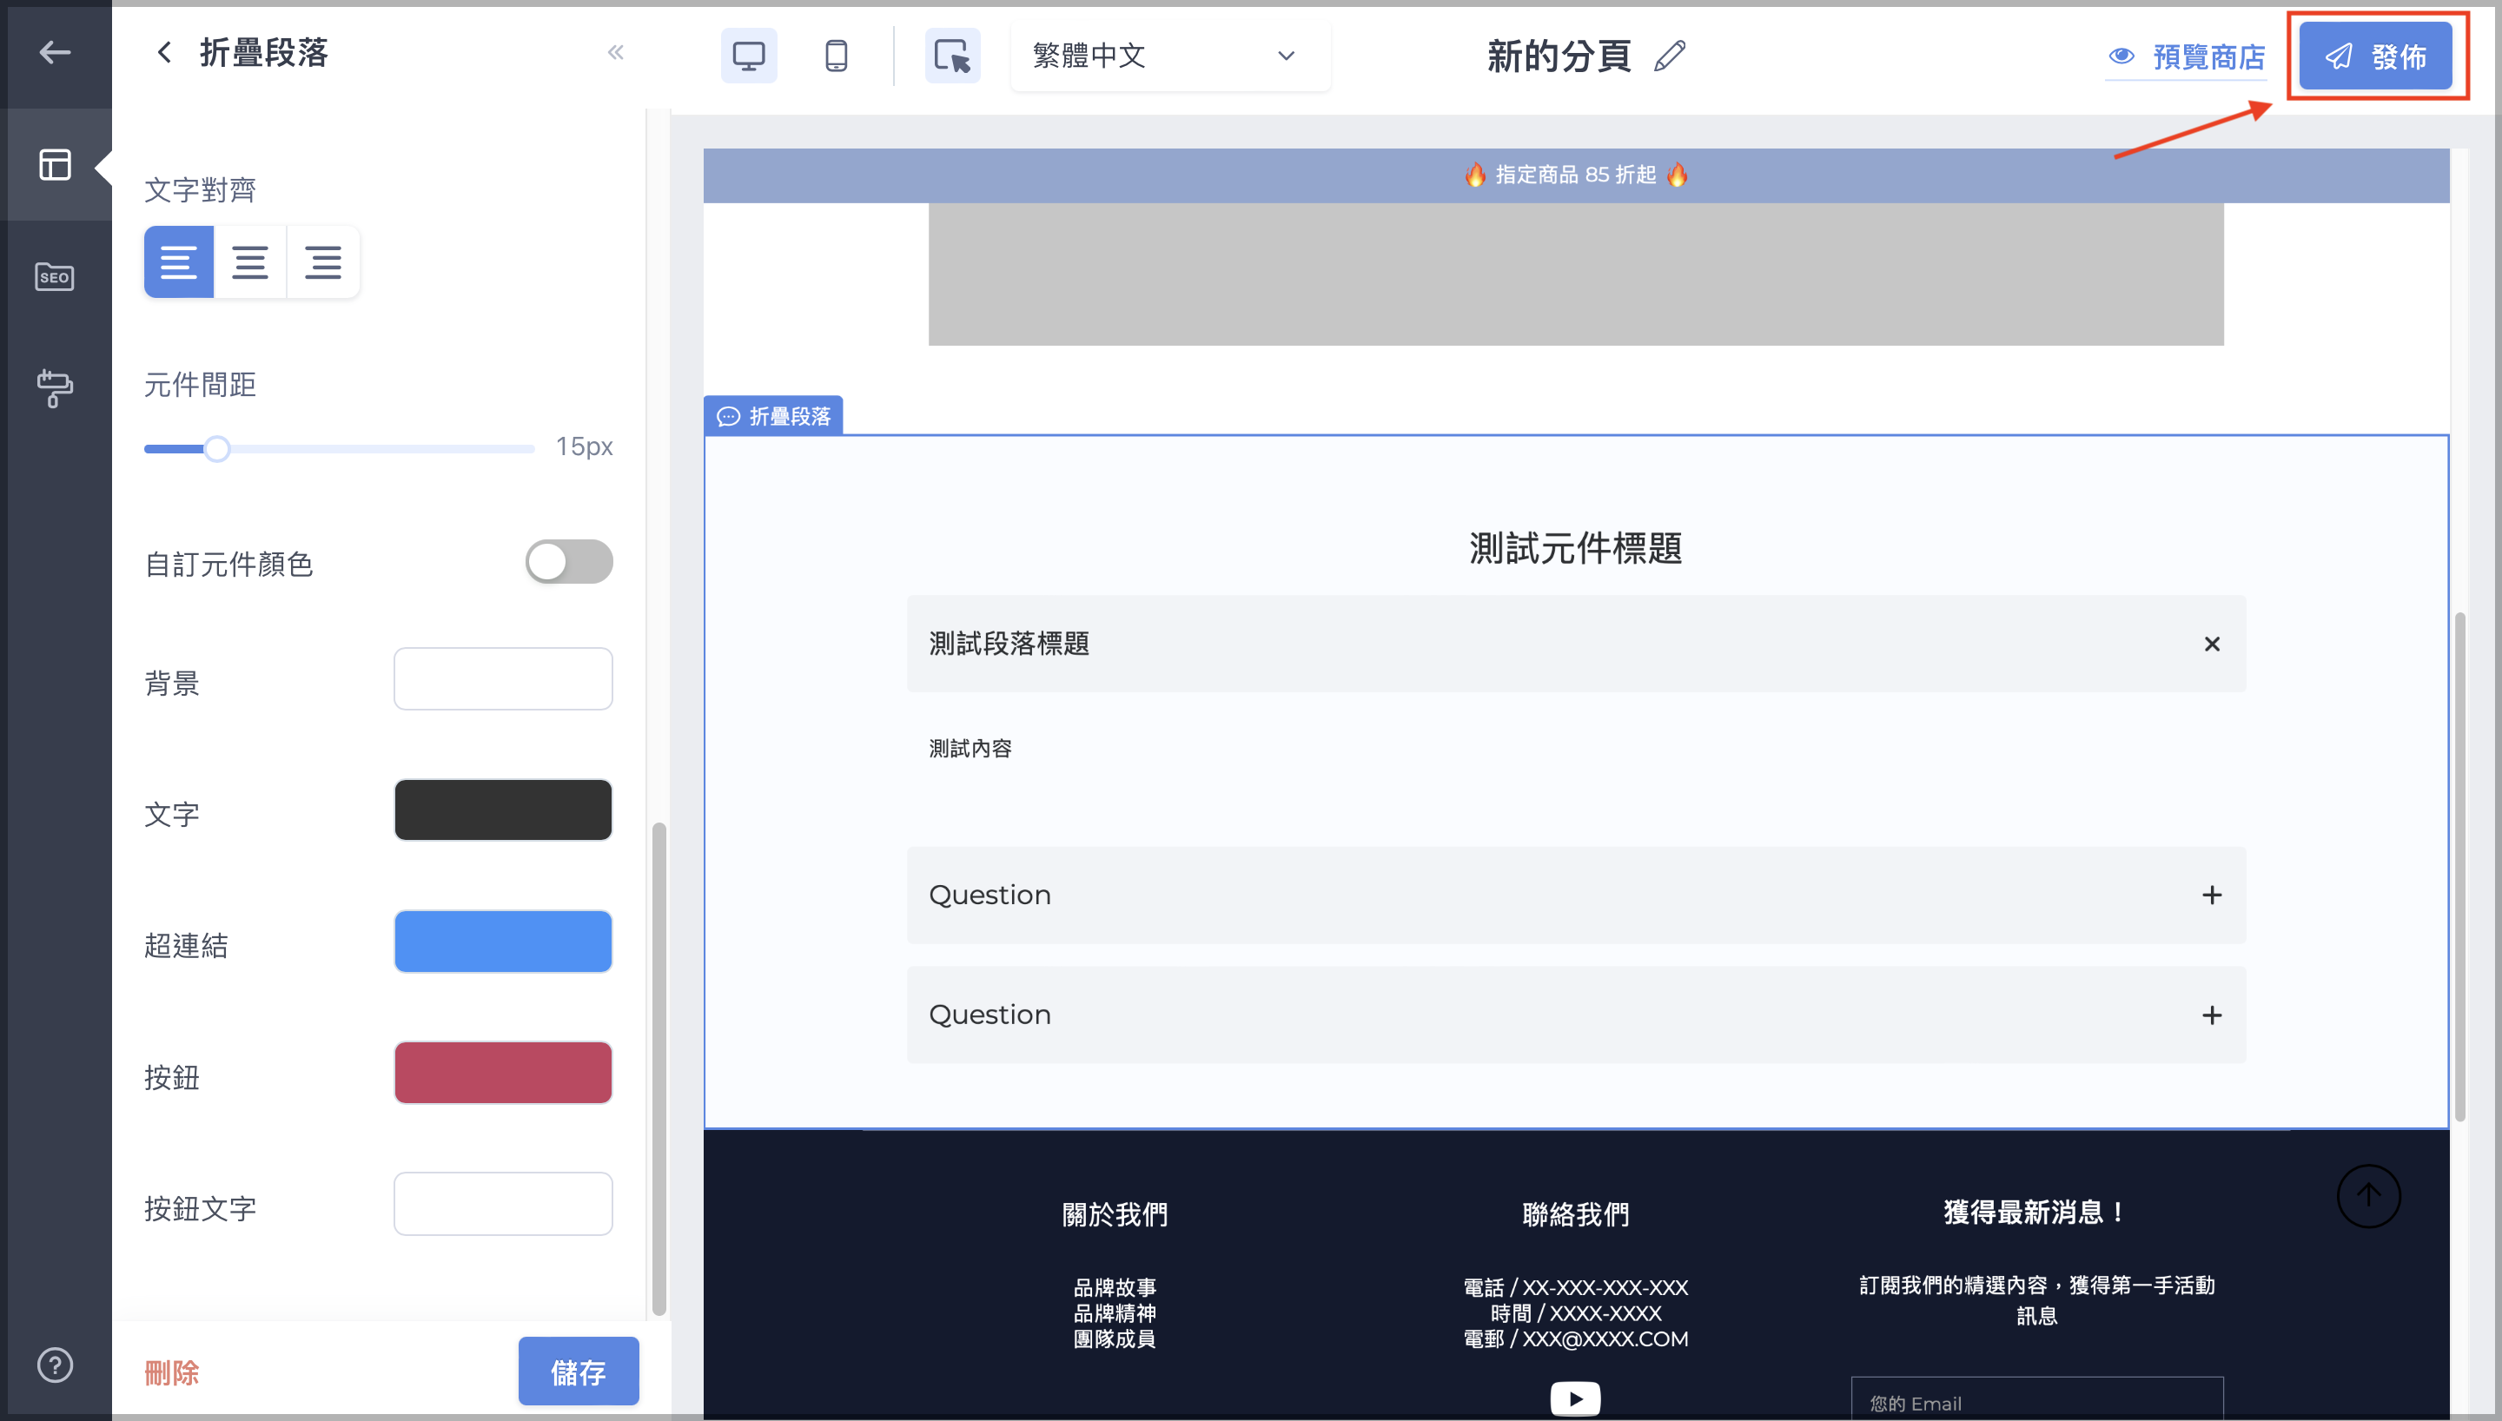The width and height of the screenshot is (2502, 1421).
Task: Open the help question mark icon
Action: 55,1365
